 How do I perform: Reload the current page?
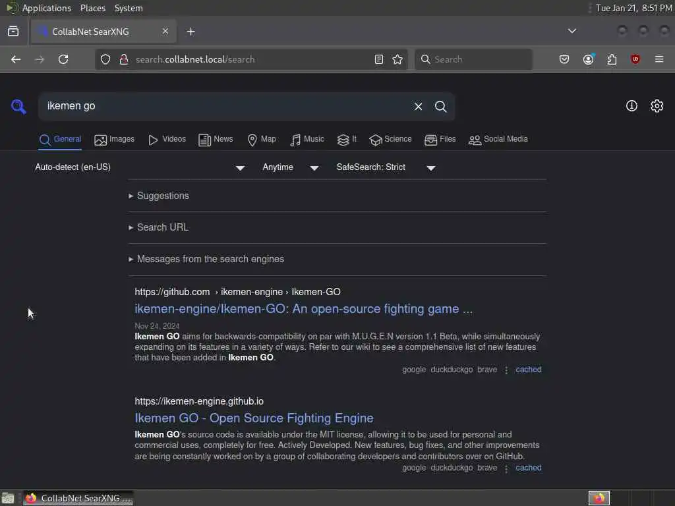coord(63,59)
